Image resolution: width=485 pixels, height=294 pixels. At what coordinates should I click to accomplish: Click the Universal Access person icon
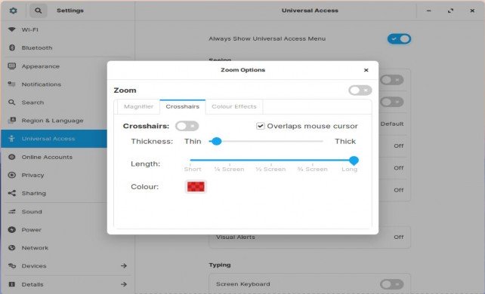(x=12, y=139)
